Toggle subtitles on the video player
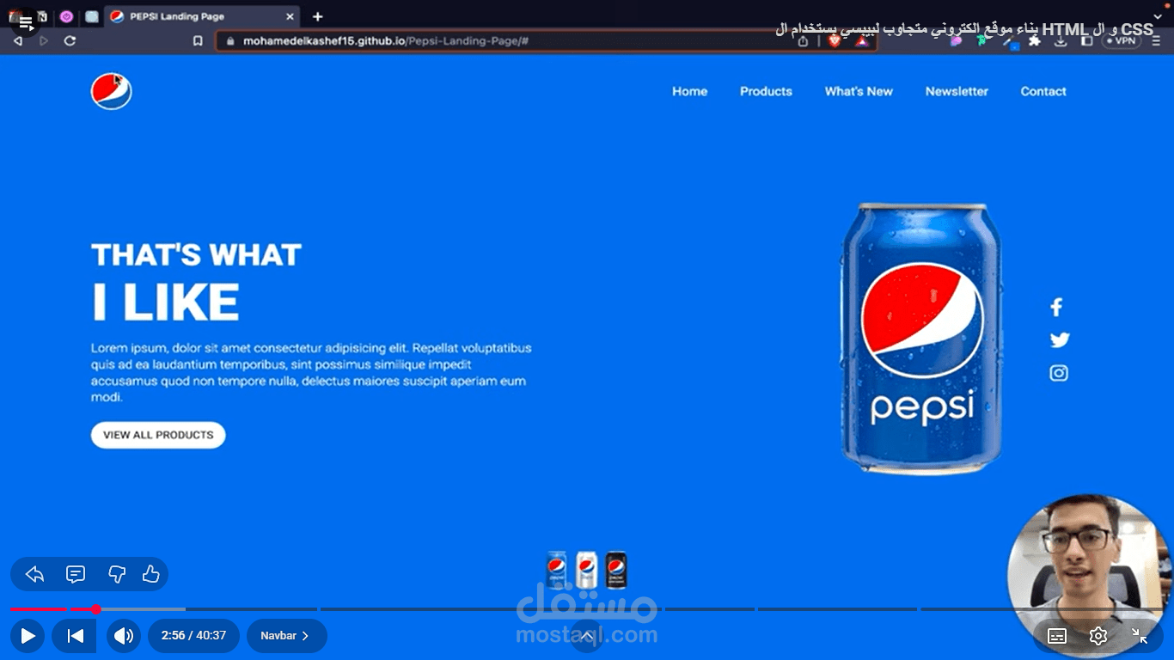Screen dimensions: 1174x660 1056,636
